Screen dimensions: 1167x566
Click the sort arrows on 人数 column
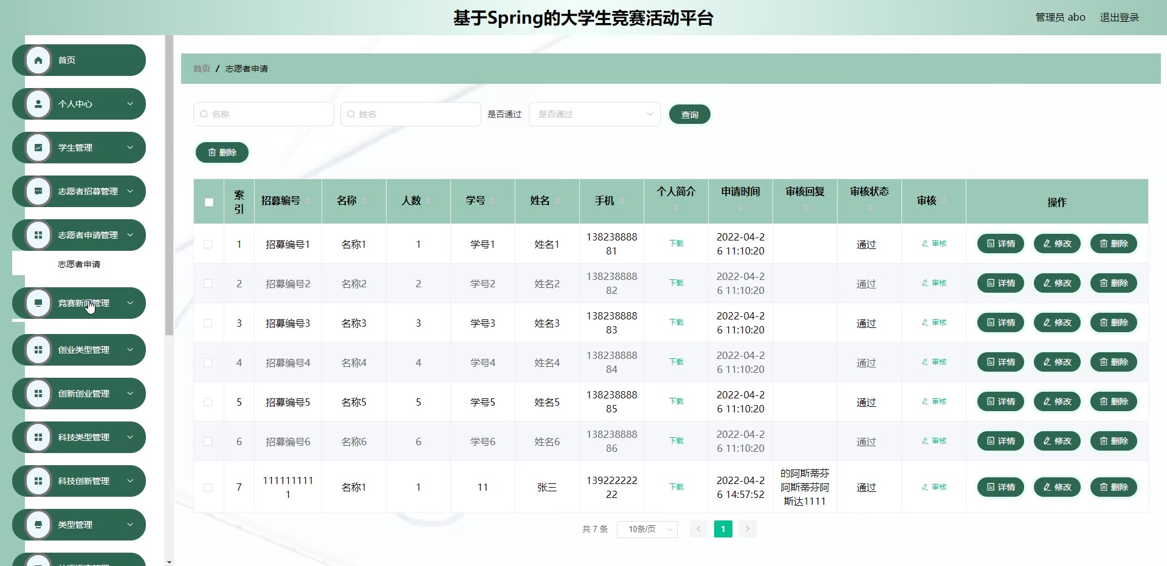click(429, 201)
